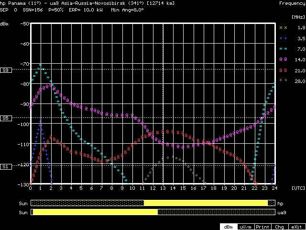Viewport: 306px width, 230px height.
Task: Click the -100 dBm axis tick label
Action: (x=23, y=124)
